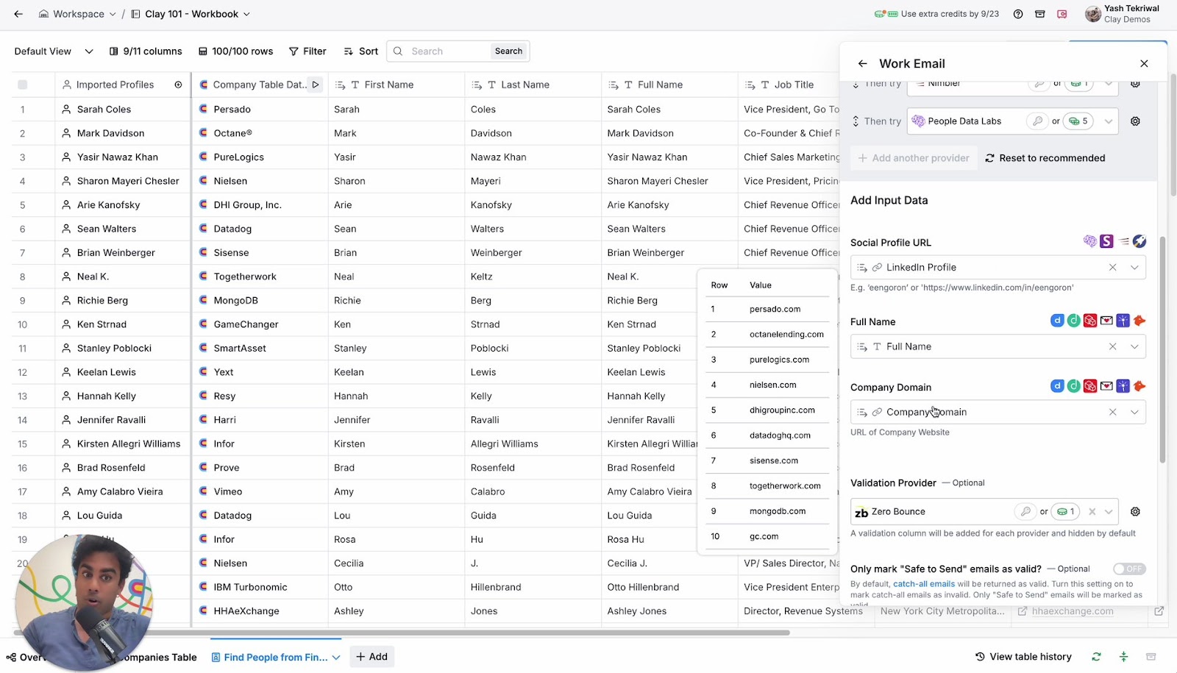1177x673 pixels.
Task: Click the key icon in People Data Labs row
Action: pyautogui.click(x=1037, y=121)
